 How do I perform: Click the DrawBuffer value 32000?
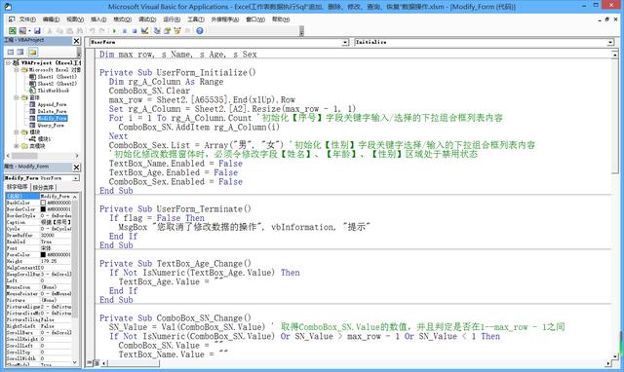point(48,236)
